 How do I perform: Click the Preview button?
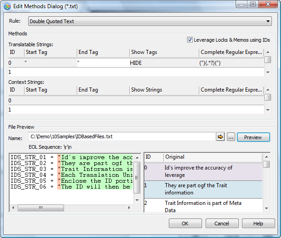(x=253, y=137)
